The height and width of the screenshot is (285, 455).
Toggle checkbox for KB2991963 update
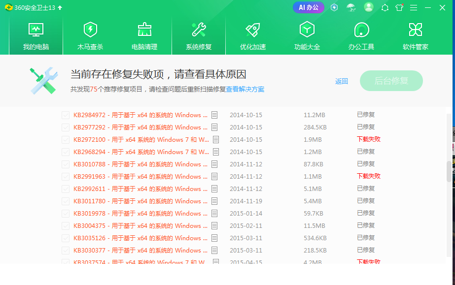click(x=66, y=177)
